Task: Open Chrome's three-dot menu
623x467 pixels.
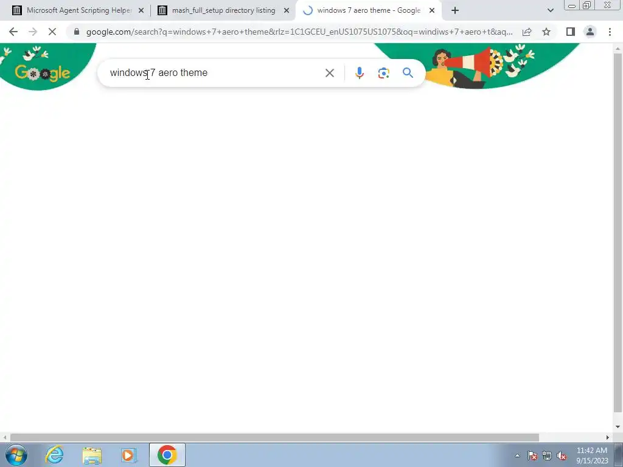Action: coord(610,32)
